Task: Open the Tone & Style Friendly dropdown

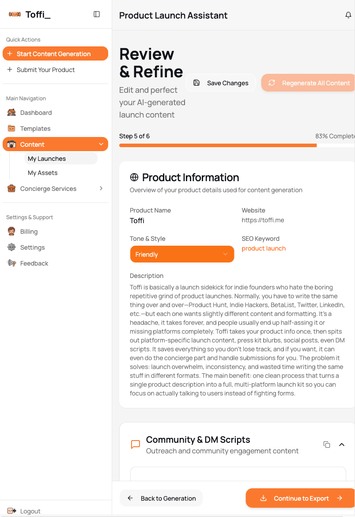Action: click(182, 254)
